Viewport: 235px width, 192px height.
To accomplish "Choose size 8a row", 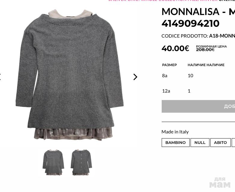I will (165, 75).
